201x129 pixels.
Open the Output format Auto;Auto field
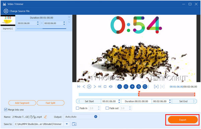[x=81, y=117]
